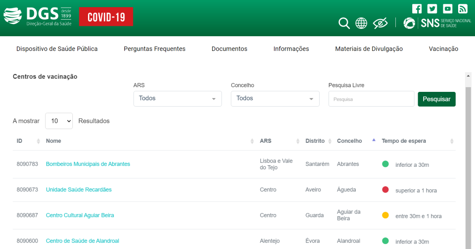The height and width of the screenshot is (249, 475).
Task: Click the green status dot for Alandroal
Action: (385, 241)
